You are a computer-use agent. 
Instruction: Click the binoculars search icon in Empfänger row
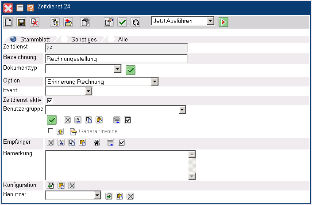[96, 142]
